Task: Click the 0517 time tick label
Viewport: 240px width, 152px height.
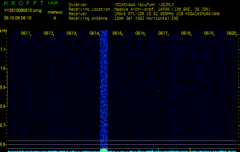Action: coord(163,33)
